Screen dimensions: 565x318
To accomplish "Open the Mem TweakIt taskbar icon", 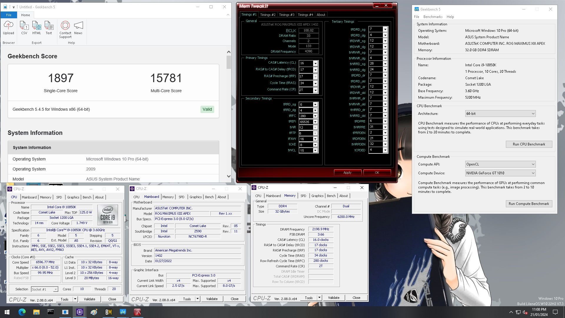I will tap(137, 312).
